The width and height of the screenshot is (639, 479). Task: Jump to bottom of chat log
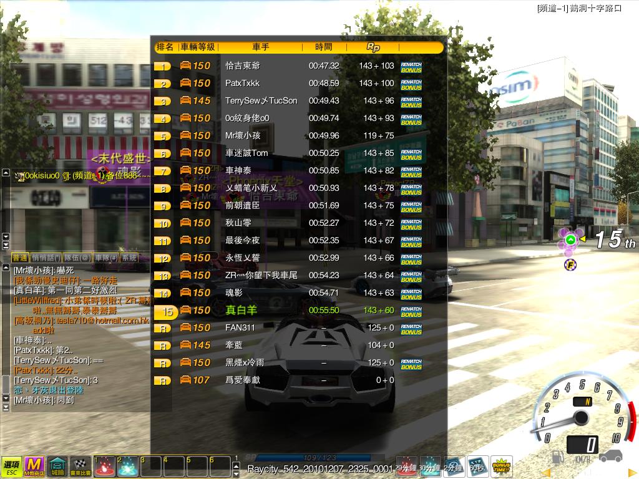[x=6, y=407]
